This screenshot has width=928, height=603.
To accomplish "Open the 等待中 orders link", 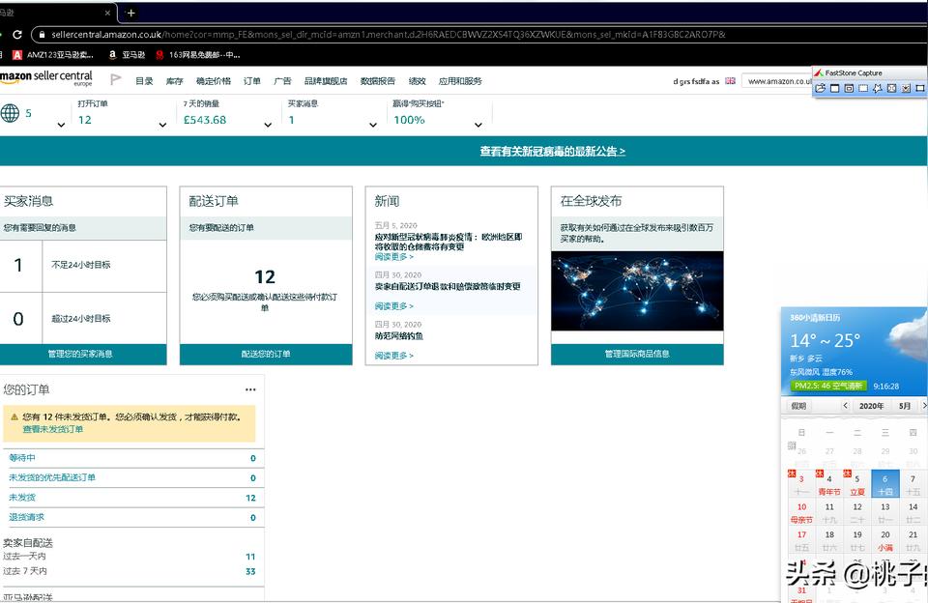I will [x=22, y=457].
